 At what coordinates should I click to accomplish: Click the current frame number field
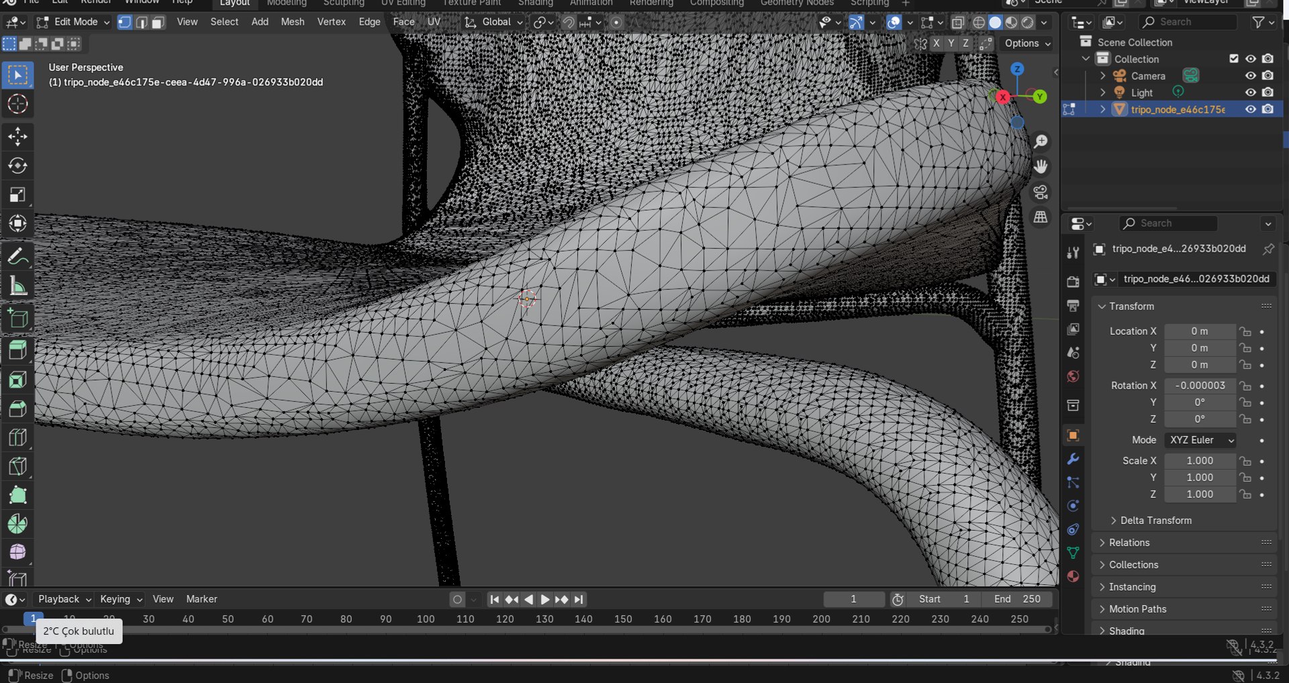854,599
